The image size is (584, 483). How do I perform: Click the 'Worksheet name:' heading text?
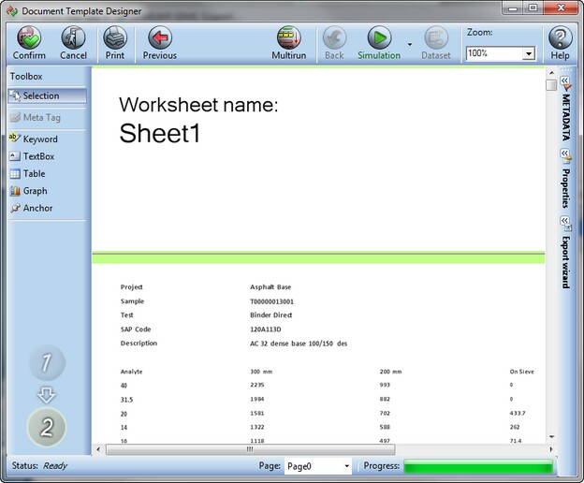(198, 105)
